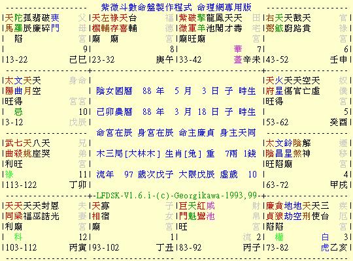Click the 大限戊辰 text
Image resolution: width=353 pixels, height=261 pixels.
(x=197, y=174)
